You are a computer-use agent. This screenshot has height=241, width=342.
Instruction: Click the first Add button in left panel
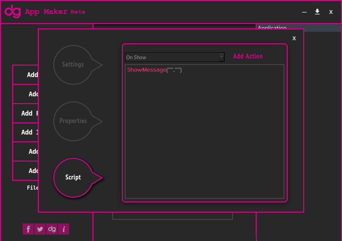pyautogui.click(x=26, y=75)
